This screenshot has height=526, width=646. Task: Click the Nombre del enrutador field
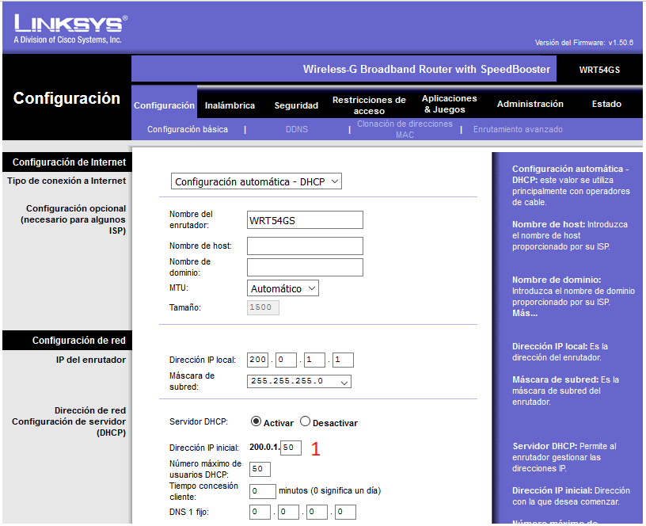click(x=305, y=220)
